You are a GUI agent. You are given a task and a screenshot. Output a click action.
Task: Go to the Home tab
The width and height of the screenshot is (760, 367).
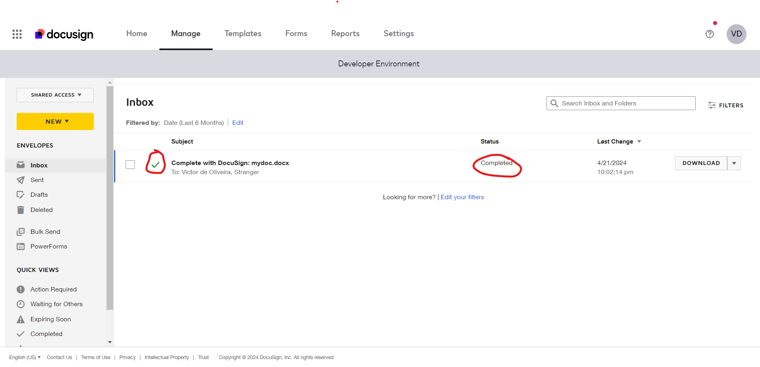point(137,34)
